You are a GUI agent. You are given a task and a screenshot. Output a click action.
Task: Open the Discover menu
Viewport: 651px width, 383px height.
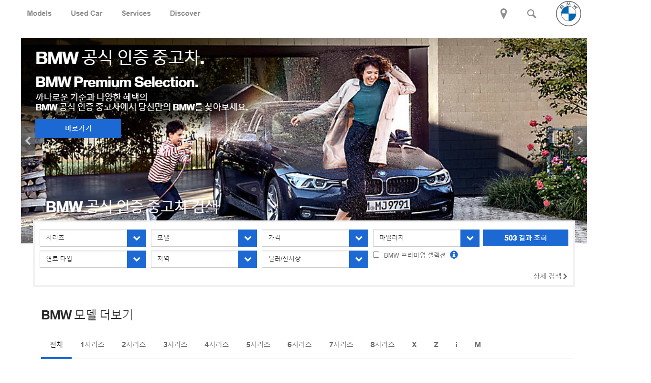[x=185, y=13]
